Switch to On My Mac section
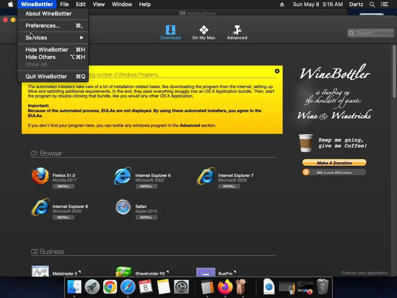This screenshot has height=298, width=397. [204, 33]
